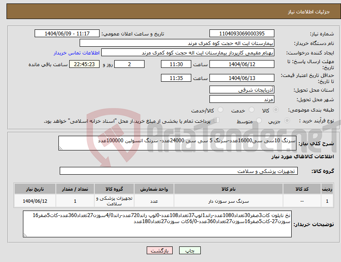The image size is (341, 262).
Task: Click the table cell with date 1404/06/12
Action: click(x=35, y=201)
